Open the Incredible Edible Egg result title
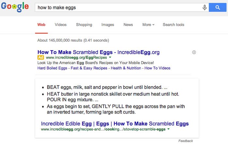This screenshot has width=228, height=147. pos(115,124)
